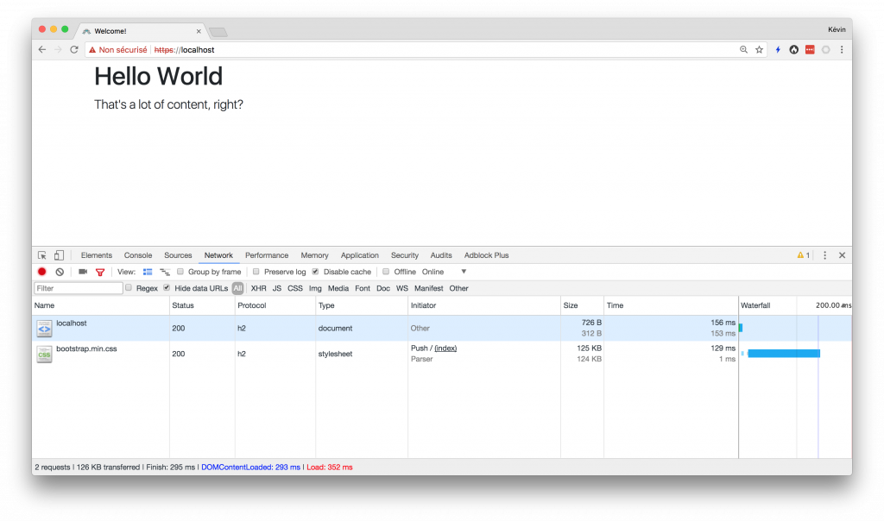884x521 pixels.
Task: Switch to large request rows view
Action: pos(147,272)
